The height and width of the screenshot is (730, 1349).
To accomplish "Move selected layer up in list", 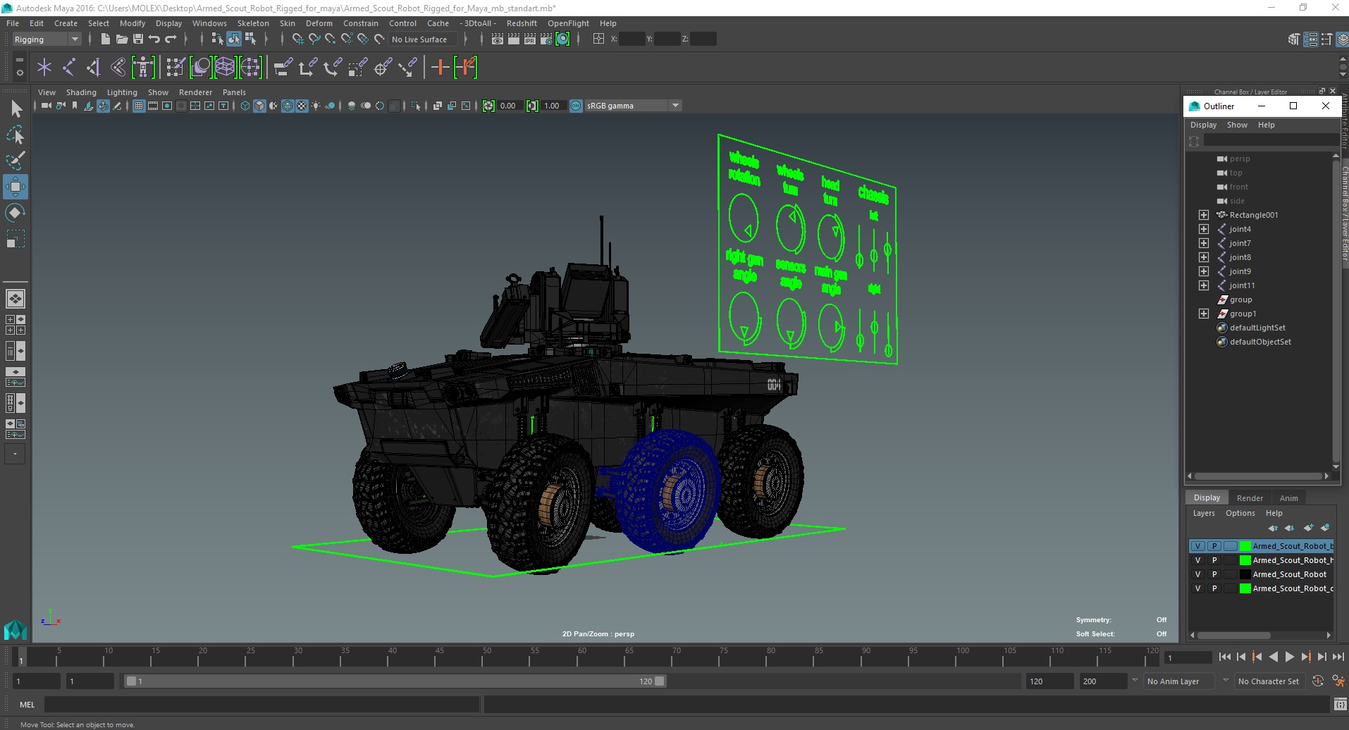I will tap(1273, 528).
